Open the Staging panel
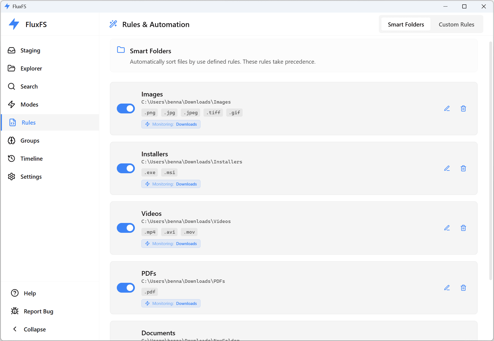 pos(30,50)
